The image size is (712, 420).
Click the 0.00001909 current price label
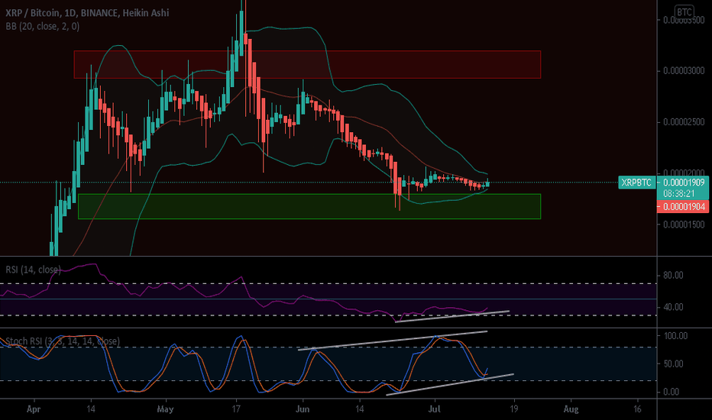(684, 183)
